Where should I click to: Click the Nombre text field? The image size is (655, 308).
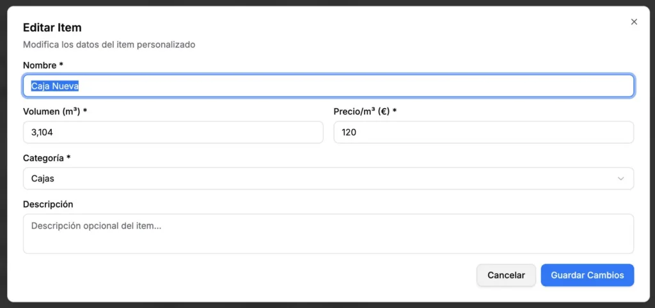pyautogui.click(x=328, y=86)
